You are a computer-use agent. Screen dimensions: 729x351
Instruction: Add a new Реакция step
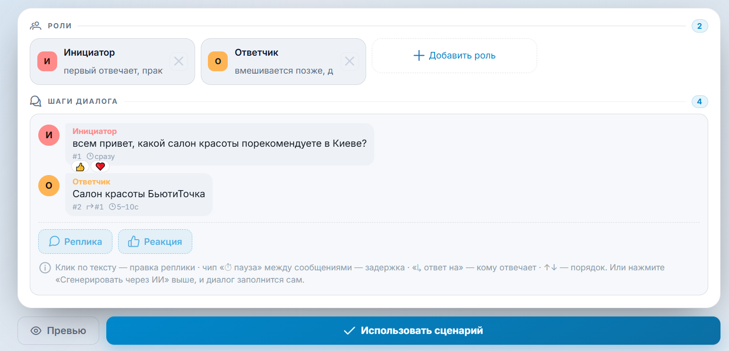pos(155,242)
